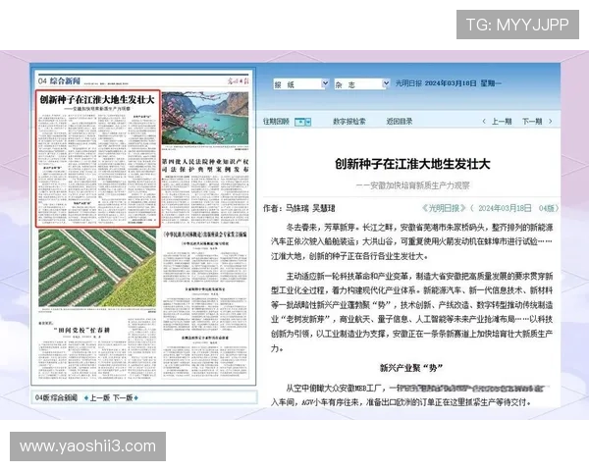589x471 pixels.
Task: Click 下一版 page link
Action: click(x=123, y=397)
